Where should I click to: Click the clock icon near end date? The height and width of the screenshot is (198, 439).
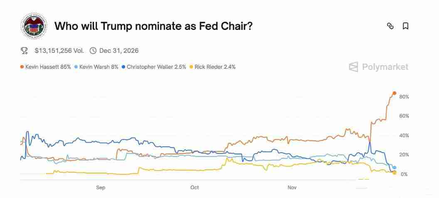(93, 51)
